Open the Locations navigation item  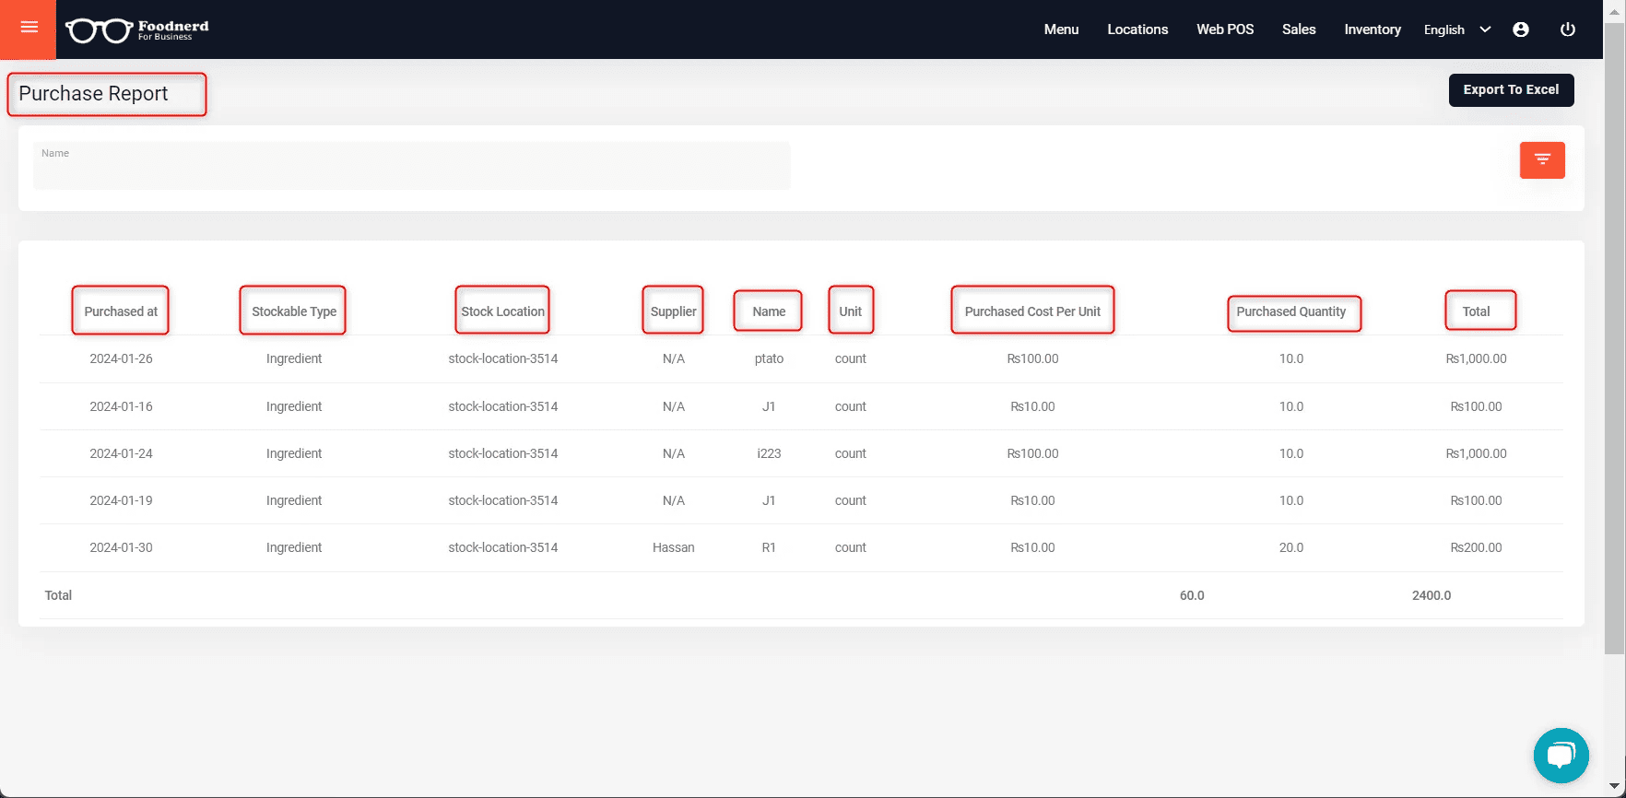(x=1137, y=29)
